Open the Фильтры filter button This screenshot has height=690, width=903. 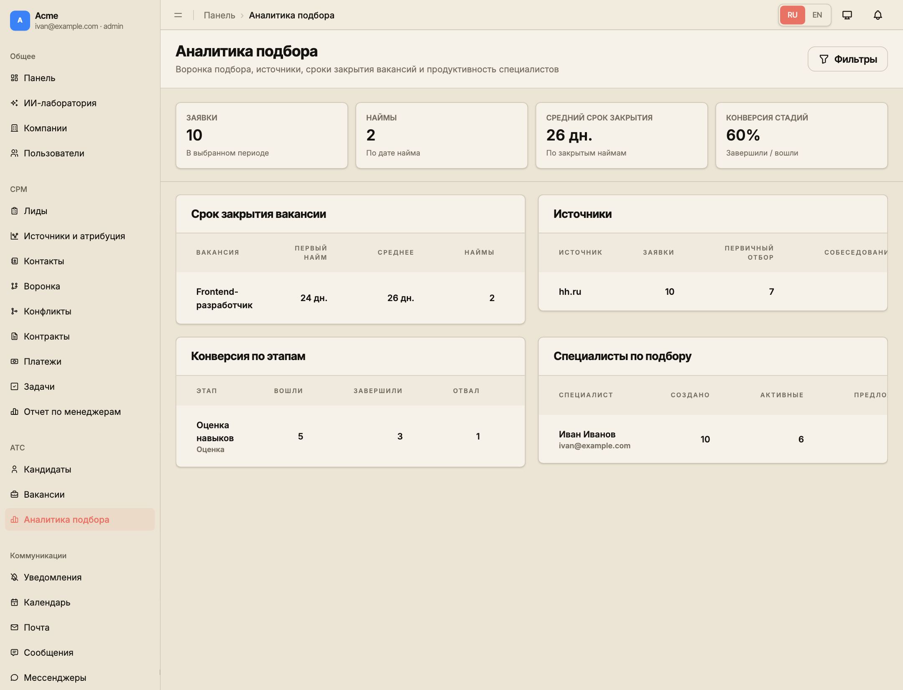coord(847,59)
